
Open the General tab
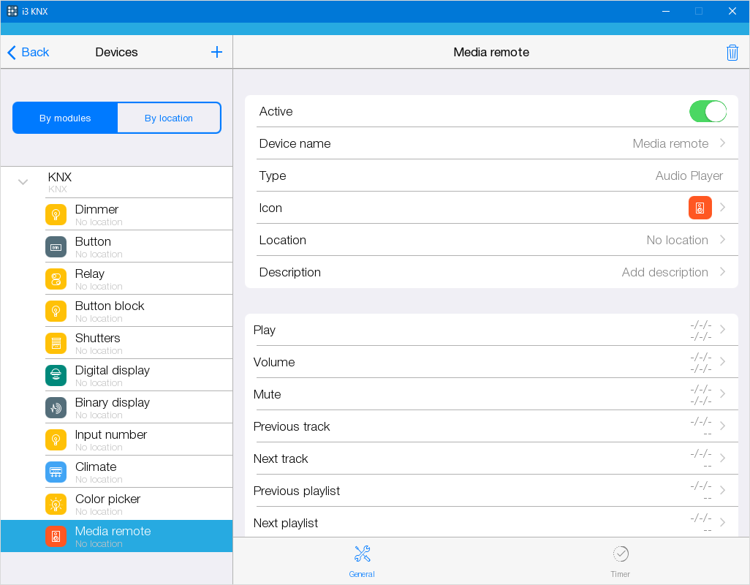coord(362,560)
